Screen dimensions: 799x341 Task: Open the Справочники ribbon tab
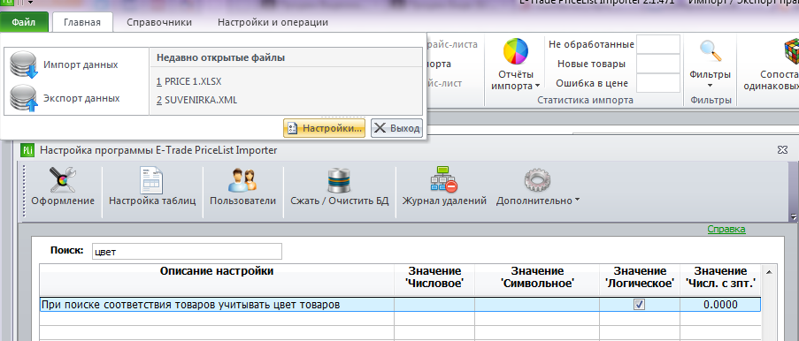point(159,22)
